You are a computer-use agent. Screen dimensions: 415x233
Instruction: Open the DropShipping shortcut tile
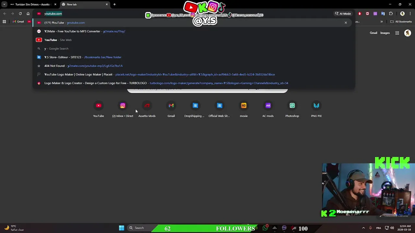[x=195, y=109]
